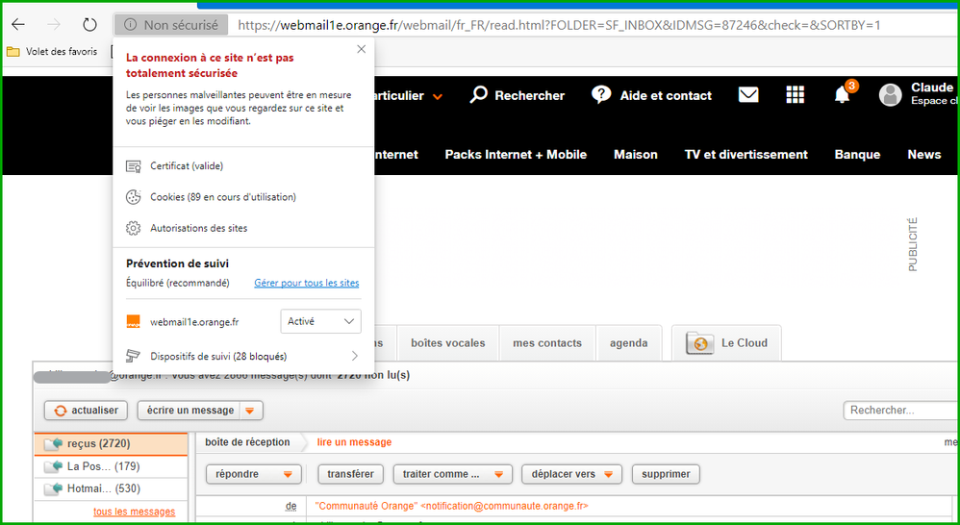Screen dimensions: 960x525
Task: Open traiter comme ... dropdown
Action: (x=452, y=474)
